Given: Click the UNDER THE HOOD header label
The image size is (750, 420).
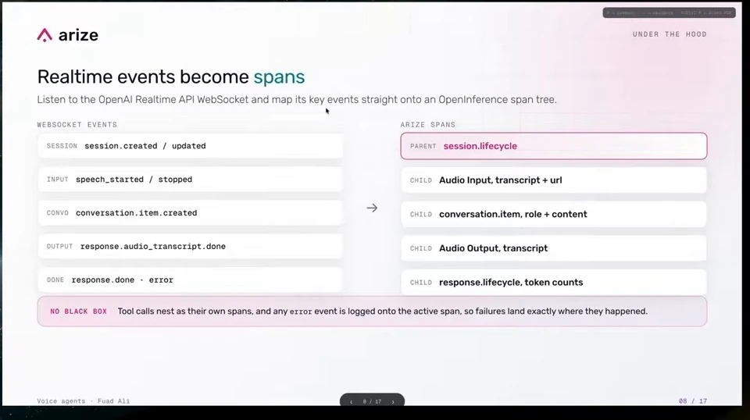Looking at the screenshot, I should [670, 34].
